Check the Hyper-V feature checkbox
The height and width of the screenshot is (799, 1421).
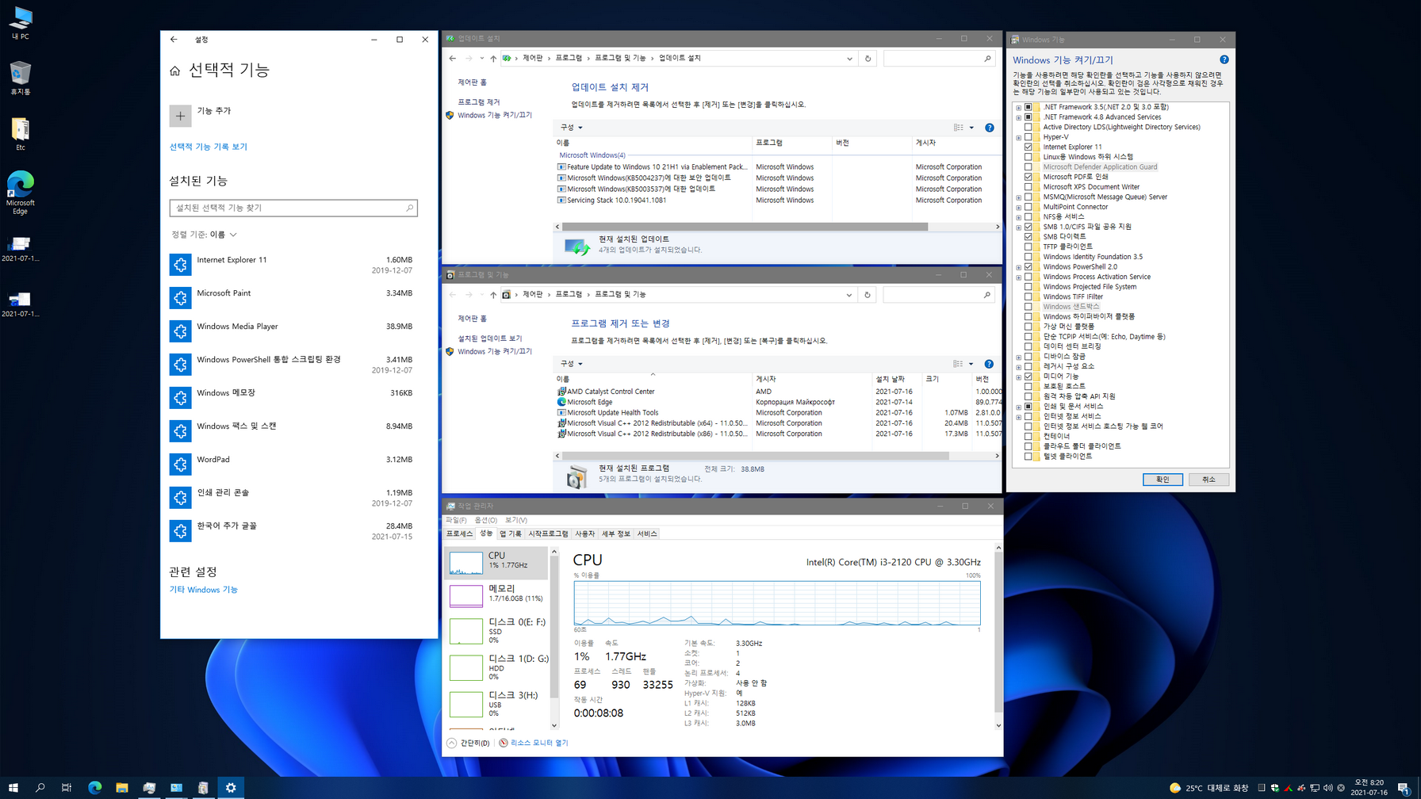click(x=1028, y=137)
